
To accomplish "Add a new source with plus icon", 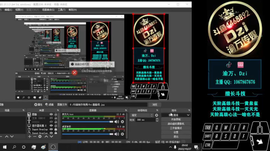I will click(30, 137).
